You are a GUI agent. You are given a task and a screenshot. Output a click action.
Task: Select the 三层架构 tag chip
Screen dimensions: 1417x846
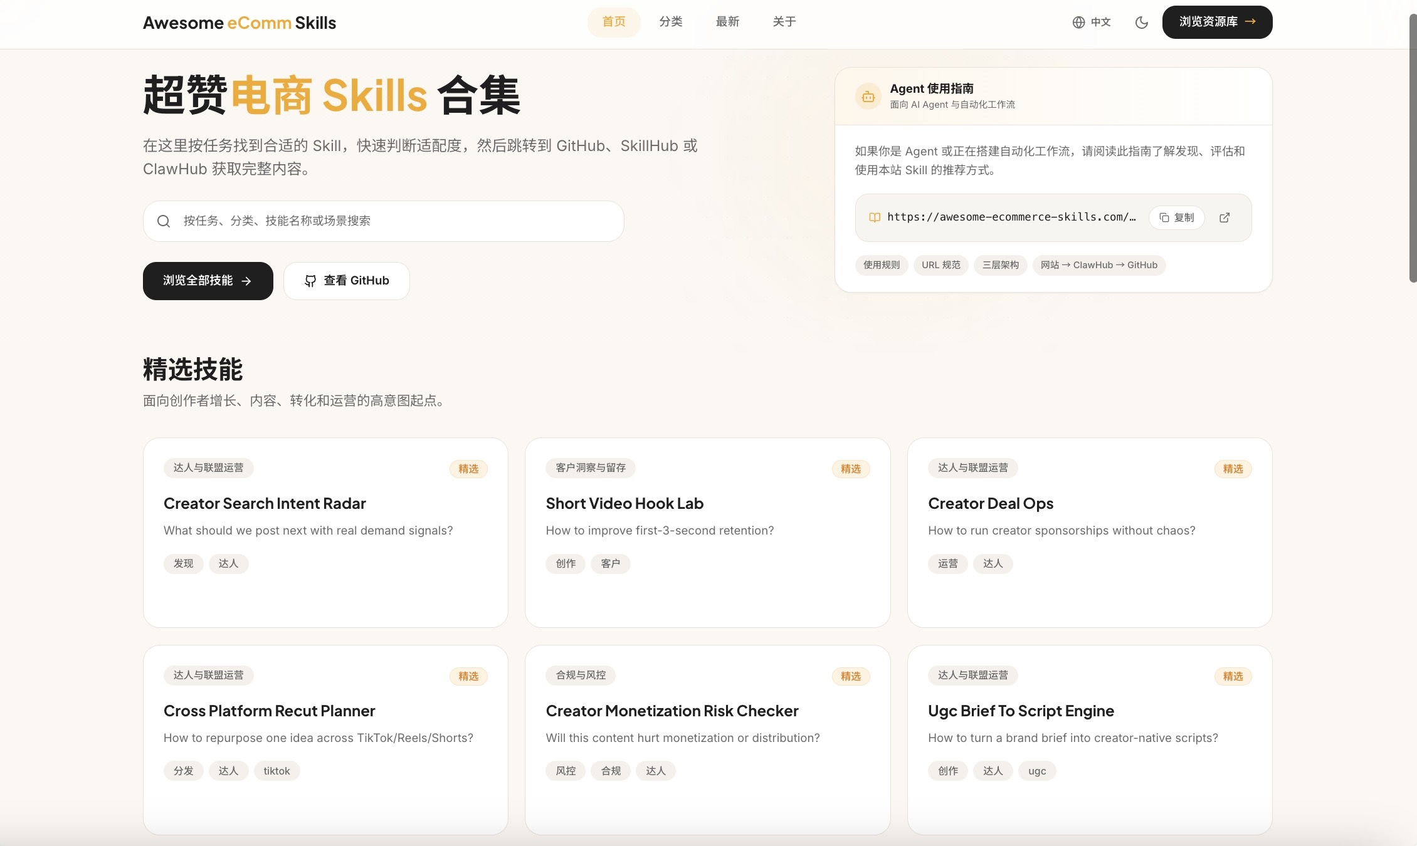[x=1000, y=265]
